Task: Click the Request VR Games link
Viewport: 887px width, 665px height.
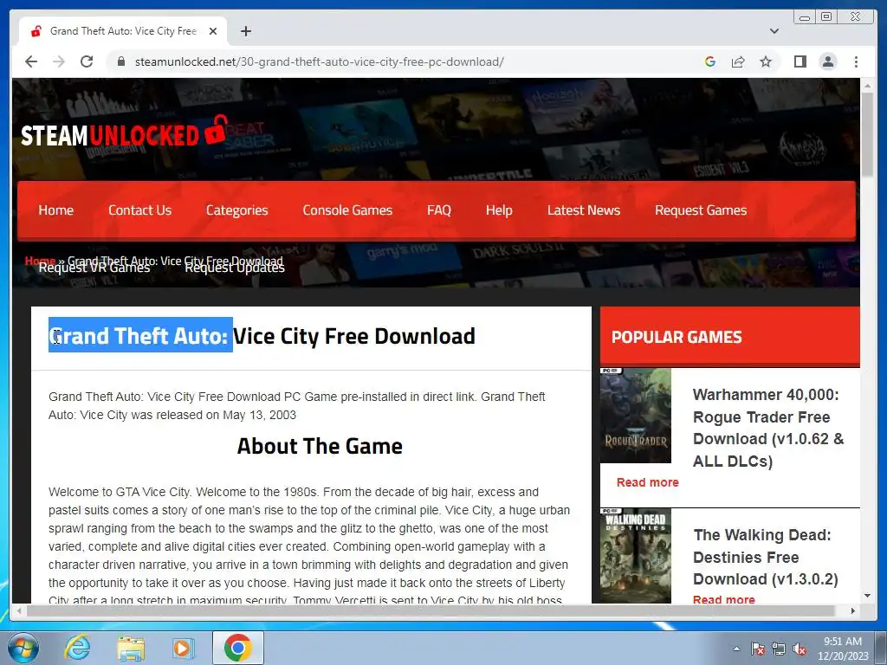Action: (94, 268)
